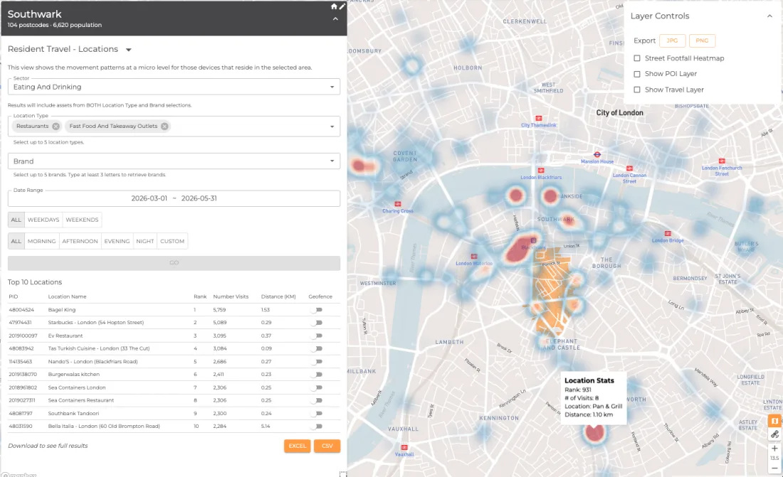Screen dimensions: 783x477
Task: Toggle geofence for Bella Italia row
Action: pos(317,426)
